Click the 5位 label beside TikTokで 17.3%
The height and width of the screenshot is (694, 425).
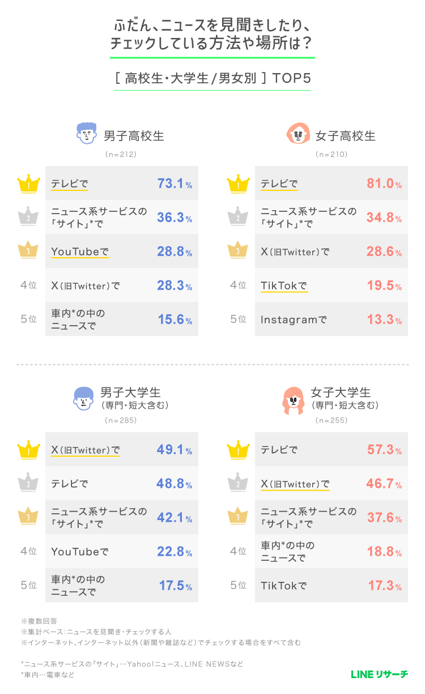click(238, 586)
